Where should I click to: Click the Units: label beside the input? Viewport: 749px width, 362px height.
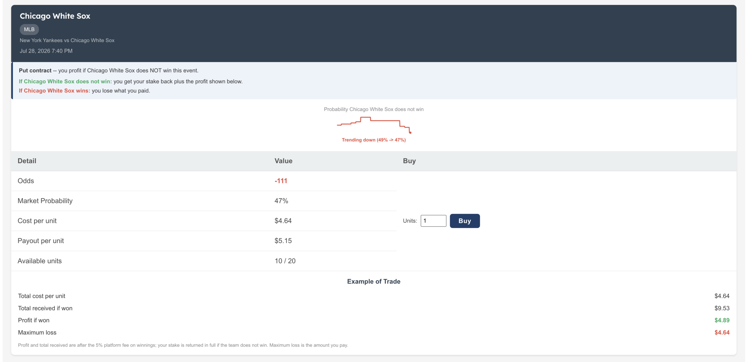coord(410,221)
